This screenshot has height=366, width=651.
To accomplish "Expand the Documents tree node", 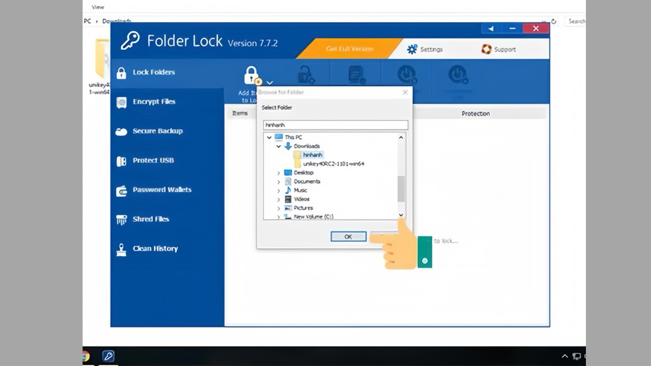I will tap(279, 182).
